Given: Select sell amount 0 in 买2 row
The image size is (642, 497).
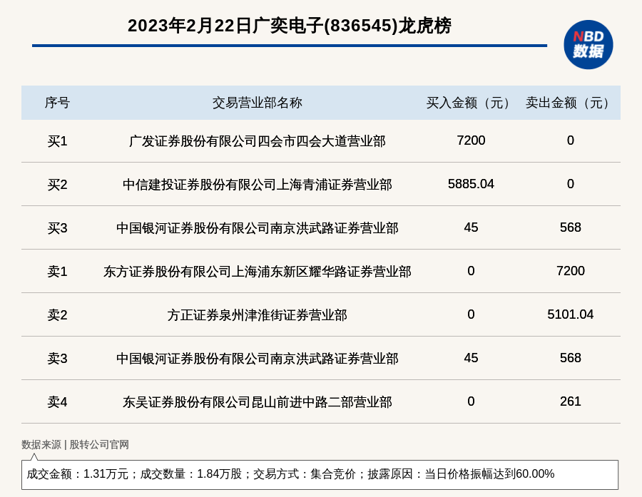Looking at the screenshot, I should [x=571, y=184].
